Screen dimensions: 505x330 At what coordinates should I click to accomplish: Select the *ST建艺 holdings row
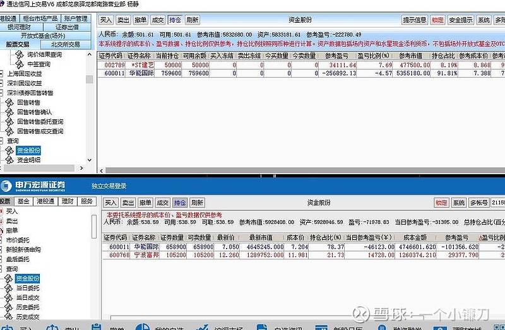coord(301,65)
